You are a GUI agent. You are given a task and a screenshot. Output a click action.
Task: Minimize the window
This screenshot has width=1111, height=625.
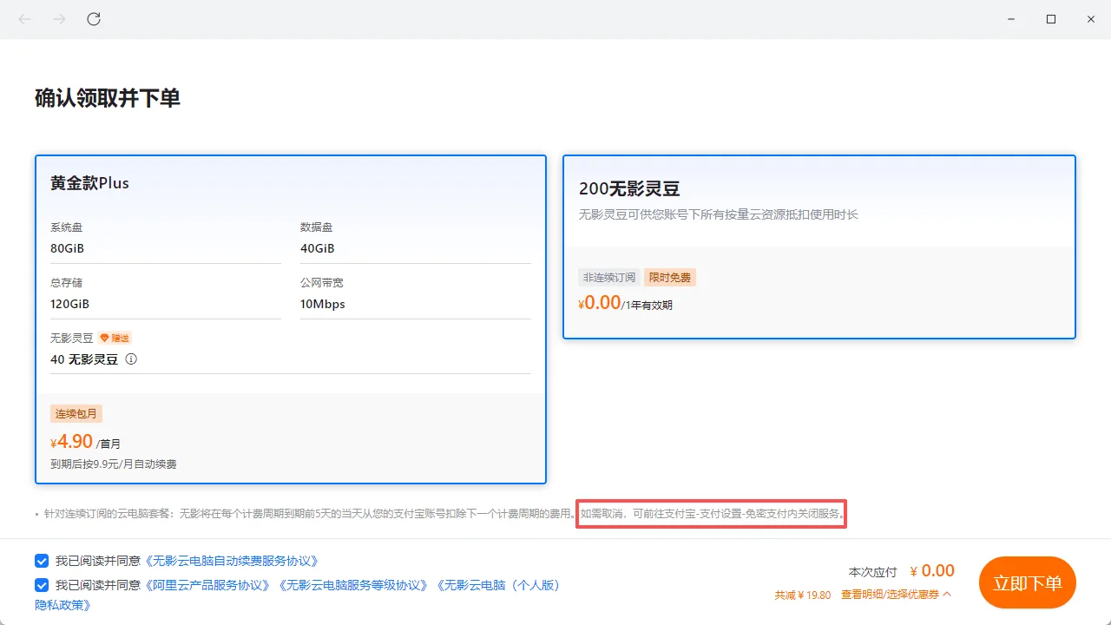coord(1011,19)
